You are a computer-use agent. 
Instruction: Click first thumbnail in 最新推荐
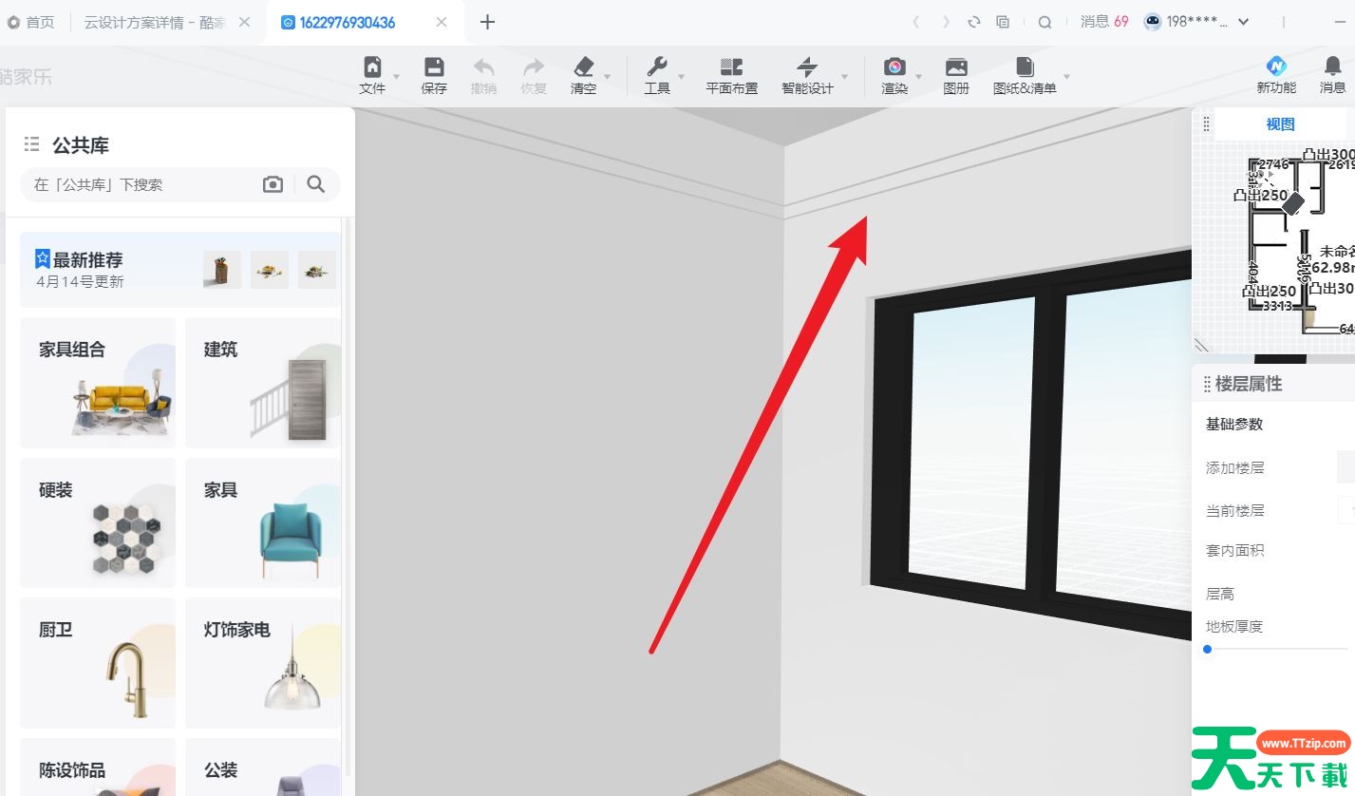click(x=222, y=270)
